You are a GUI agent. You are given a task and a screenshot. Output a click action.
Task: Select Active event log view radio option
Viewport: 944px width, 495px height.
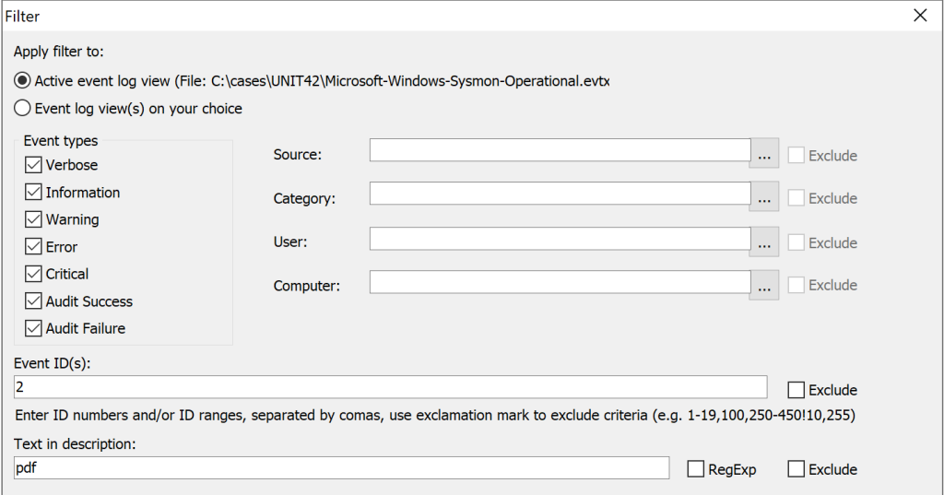click(22, 81)
